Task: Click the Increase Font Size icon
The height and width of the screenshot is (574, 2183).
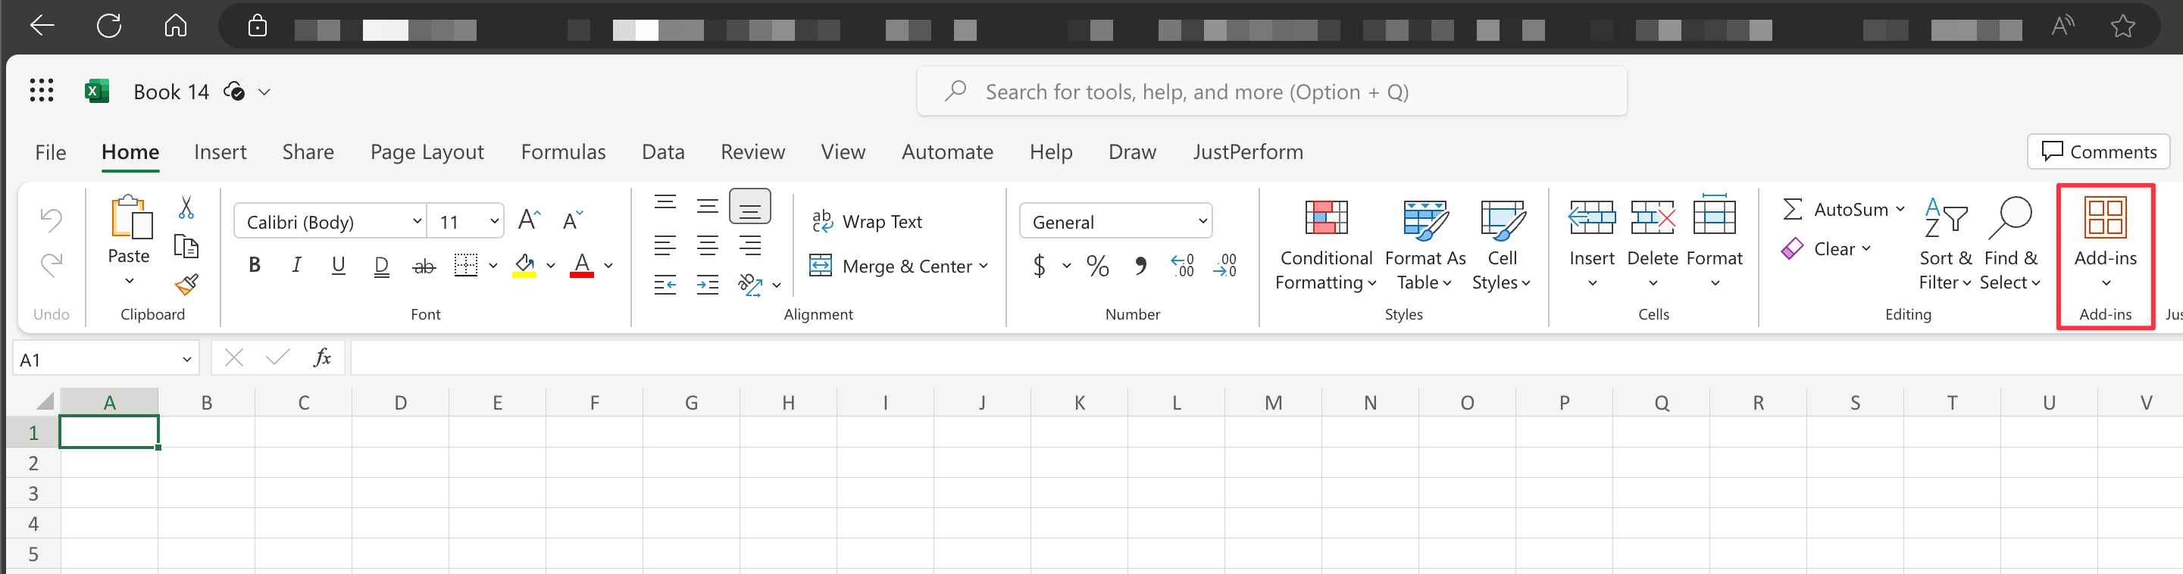Action: pos(529,221)
